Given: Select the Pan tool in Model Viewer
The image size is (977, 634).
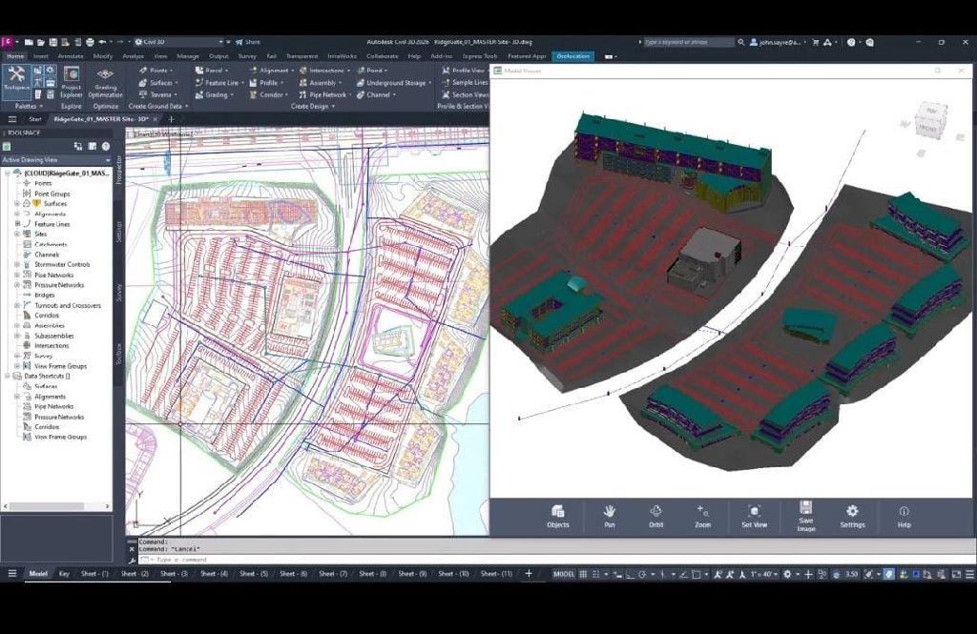Looking at the screenshot, I should 609,516.
